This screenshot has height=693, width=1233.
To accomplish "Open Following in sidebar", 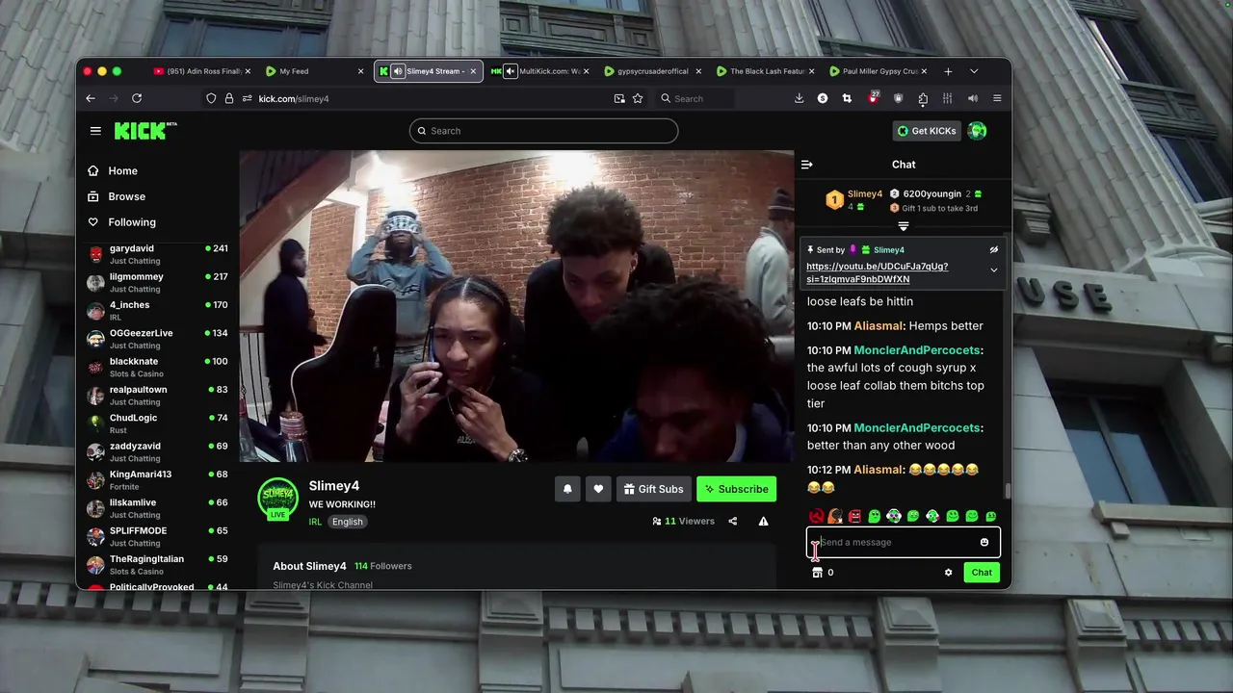I will click(x=132, y=222).
